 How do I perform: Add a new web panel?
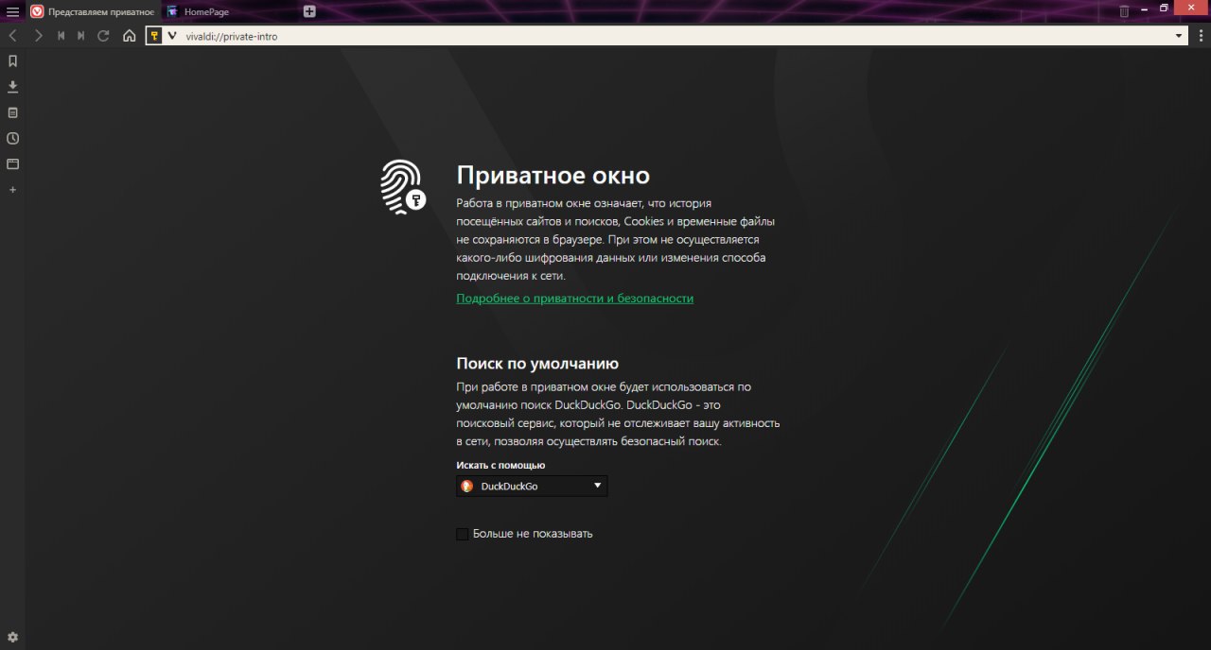13,190
